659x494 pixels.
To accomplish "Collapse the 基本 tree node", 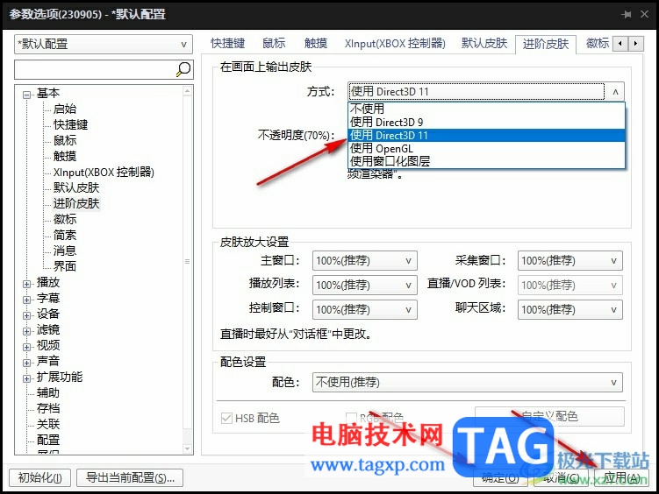I will tap(27, 95).
